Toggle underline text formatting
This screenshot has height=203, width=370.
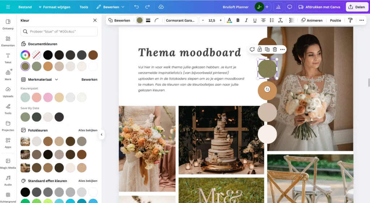point(255,21)
